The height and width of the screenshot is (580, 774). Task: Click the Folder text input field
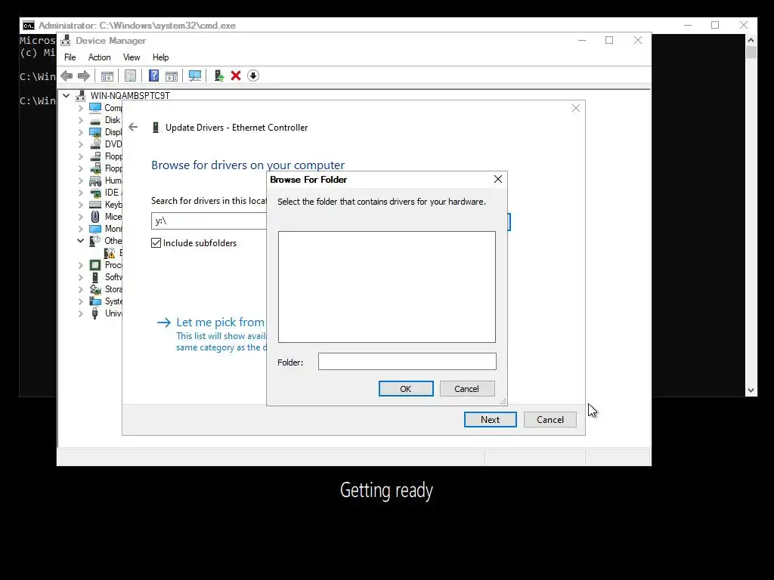click(x=407, y=361)
